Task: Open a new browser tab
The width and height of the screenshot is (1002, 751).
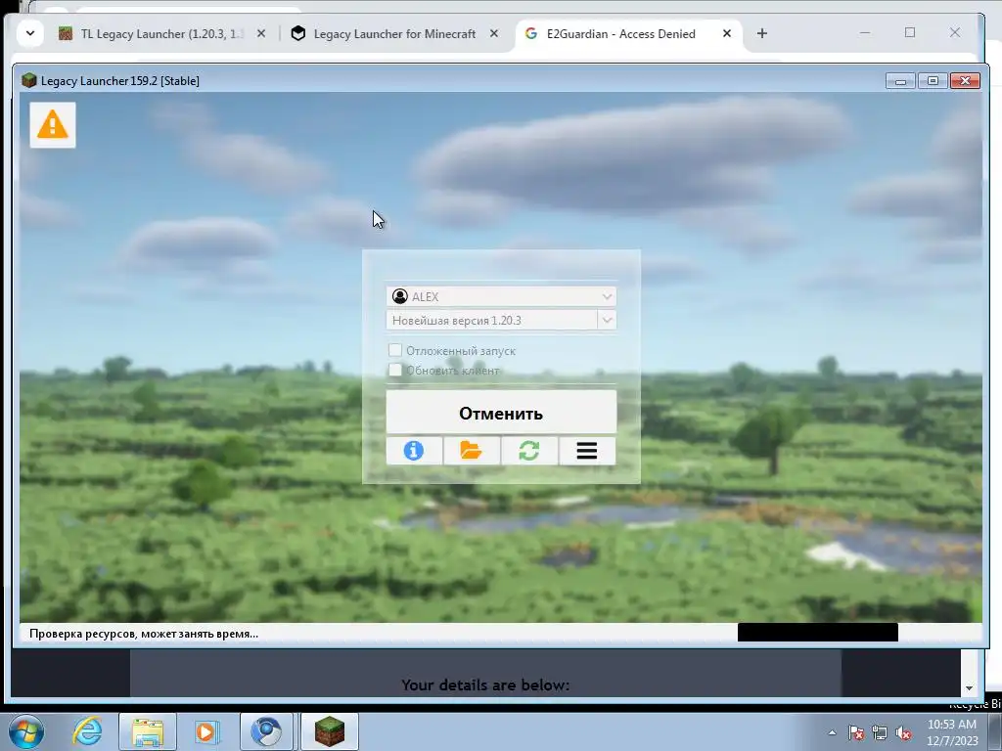Action: 761,33
